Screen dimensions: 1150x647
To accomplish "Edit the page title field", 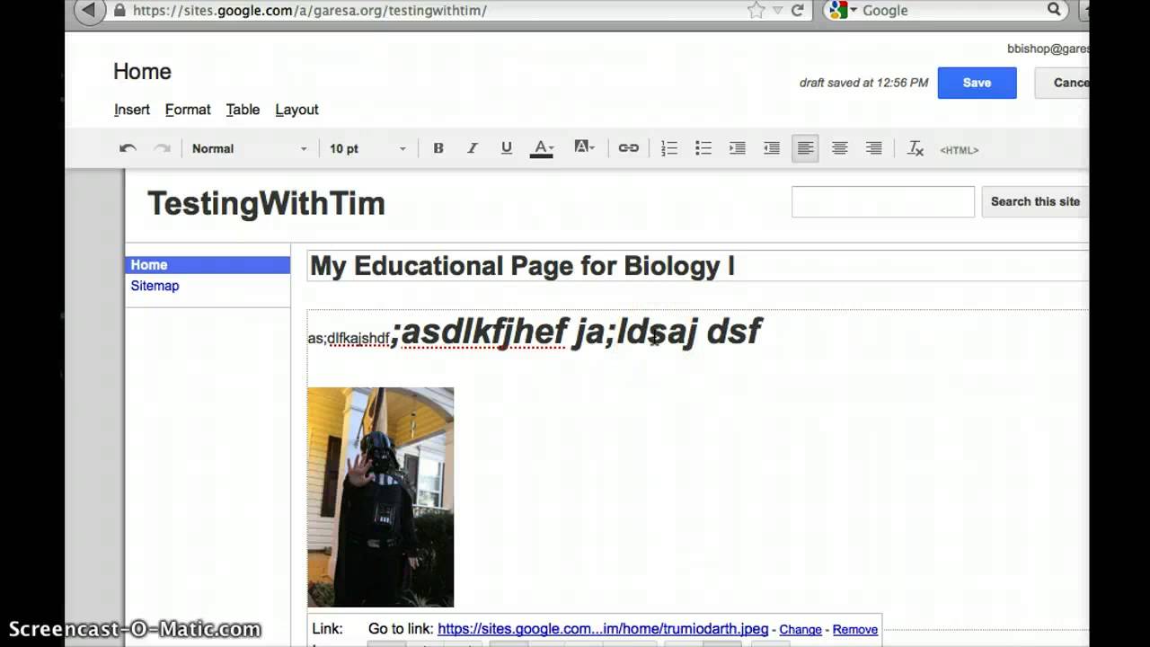I will point(698,266).
